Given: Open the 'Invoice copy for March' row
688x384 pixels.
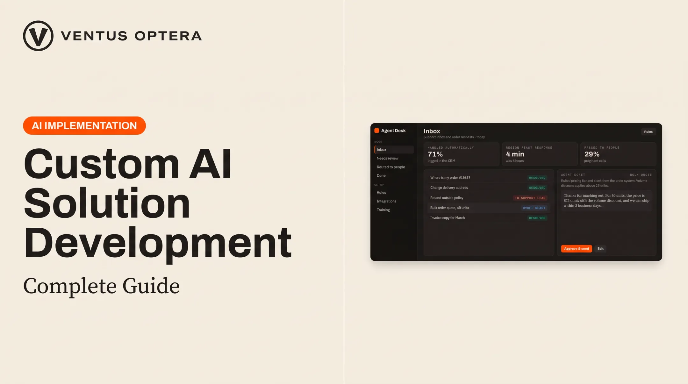Looking at the screenshot, I should [489, 218].
